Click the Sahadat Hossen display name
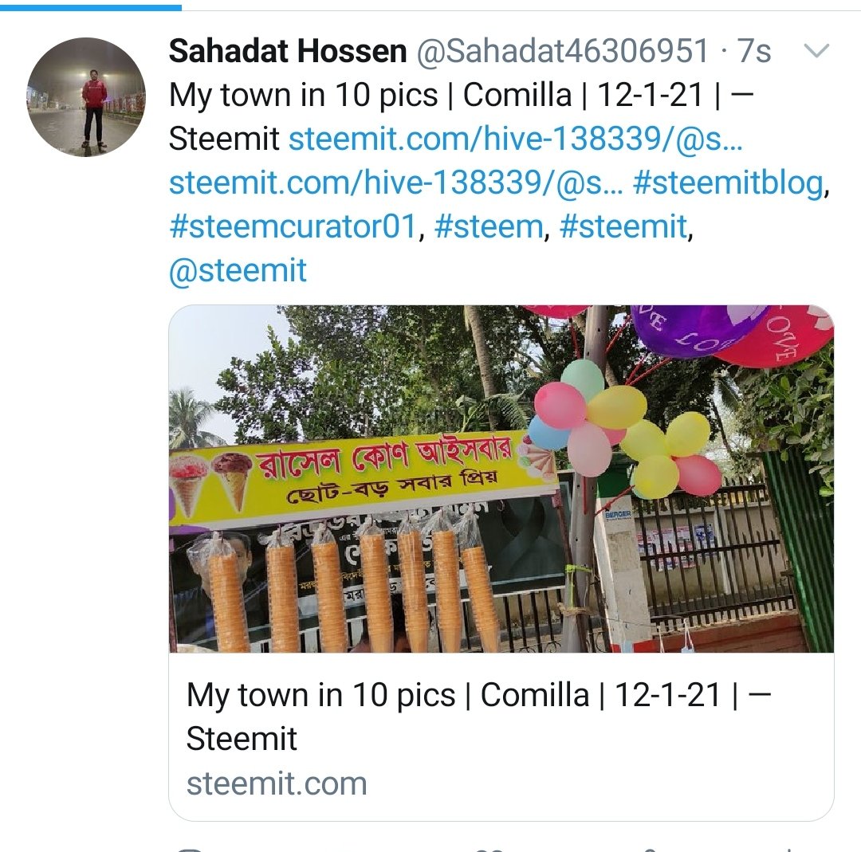The height and width of the screenshot is (852, 861). click(x=288, y=51)
